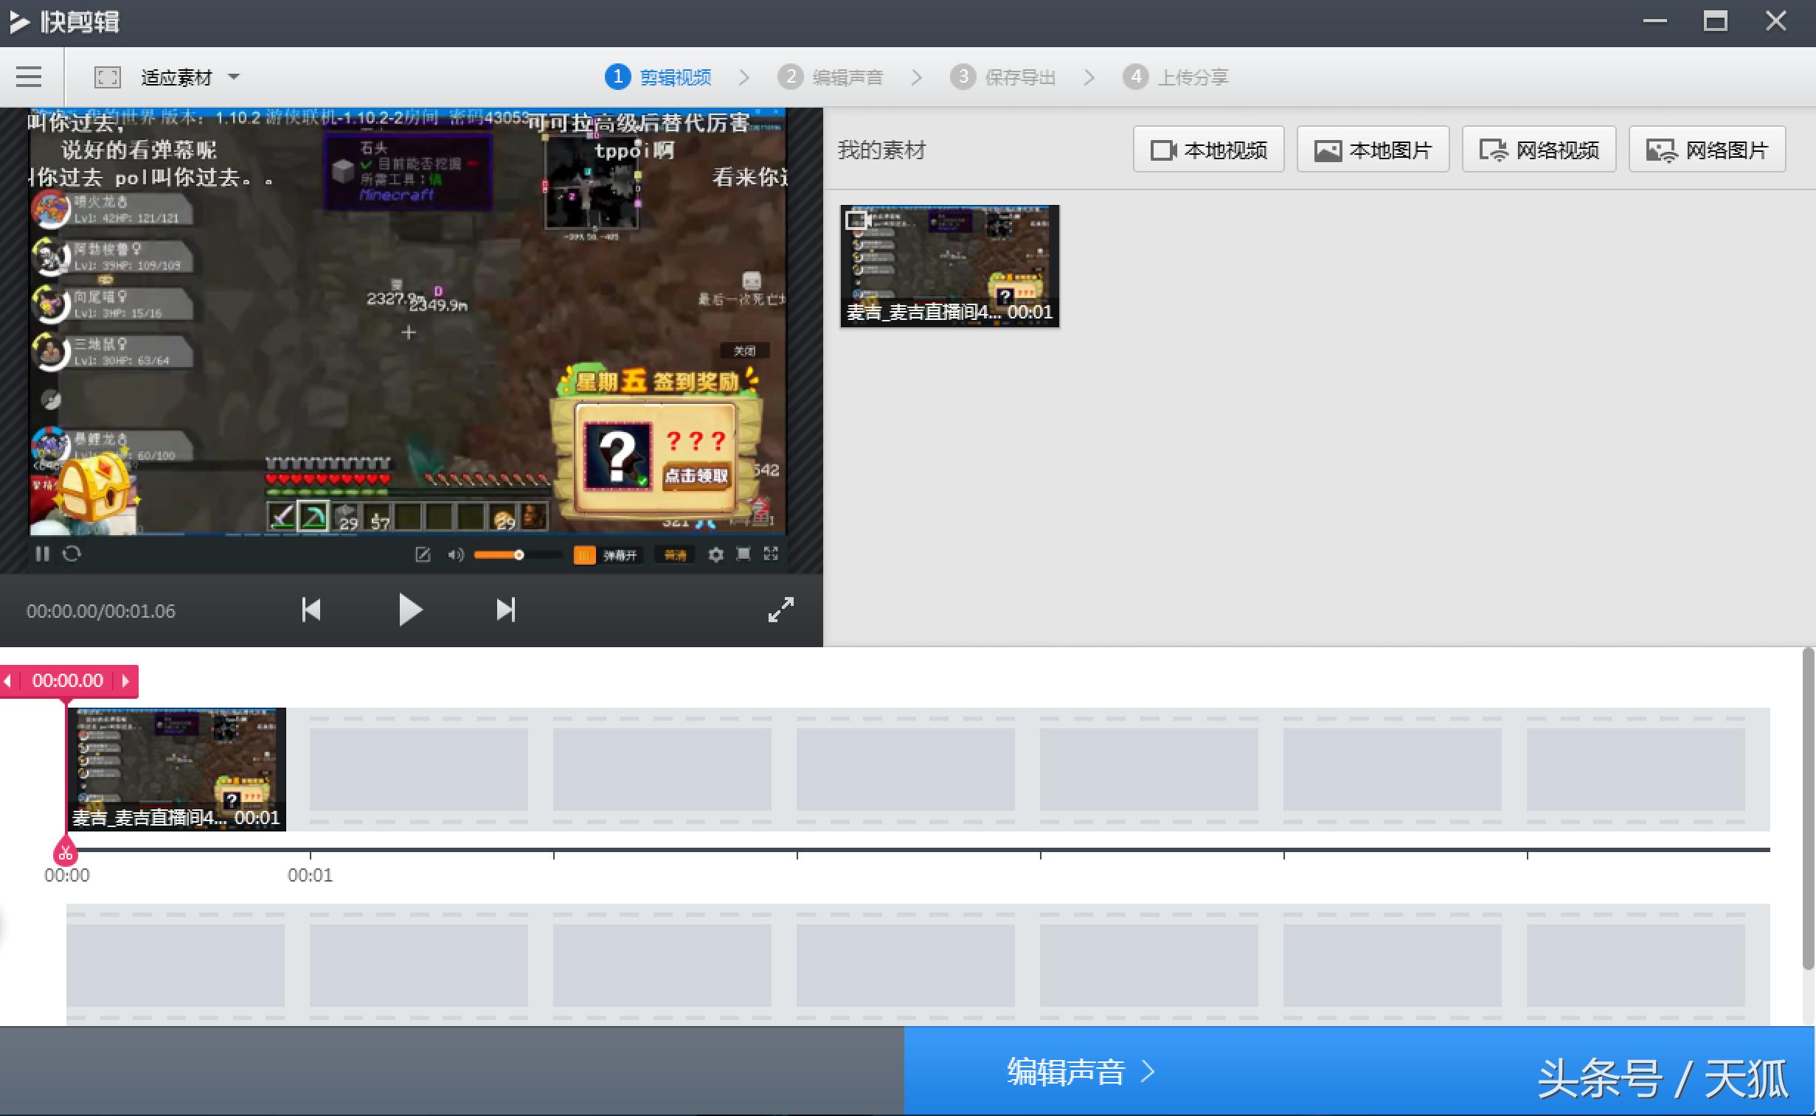The height and width of the screenshot is (1116, 1816).
Task: Step timecode forward with right arrow
Action: click(x=125, y=680)
